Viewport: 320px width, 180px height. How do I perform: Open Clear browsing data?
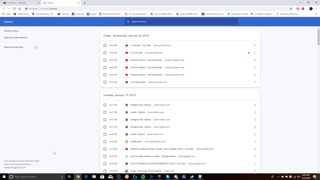(14, 47)
